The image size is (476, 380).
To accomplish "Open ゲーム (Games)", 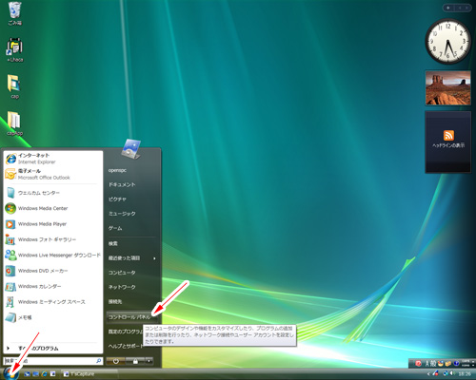I will coord(131,228).
